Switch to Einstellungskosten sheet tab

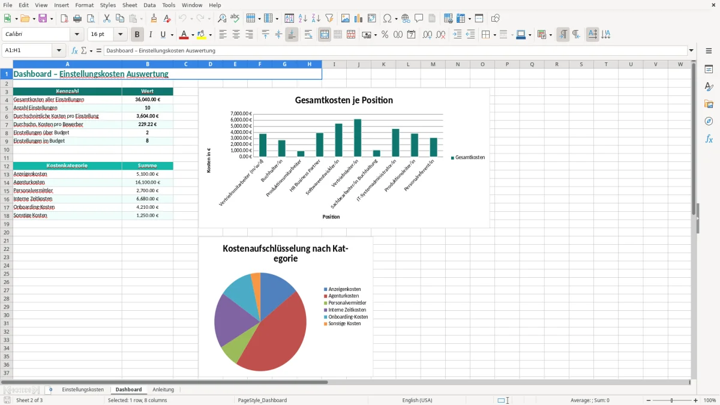pyautogui.click(x=83, y=389)
